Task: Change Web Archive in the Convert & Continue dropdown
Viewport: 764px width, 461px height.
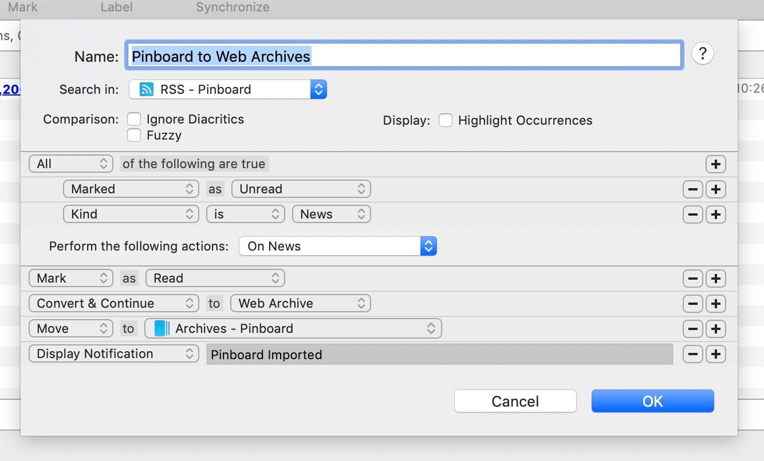Action: coord(300,303)
